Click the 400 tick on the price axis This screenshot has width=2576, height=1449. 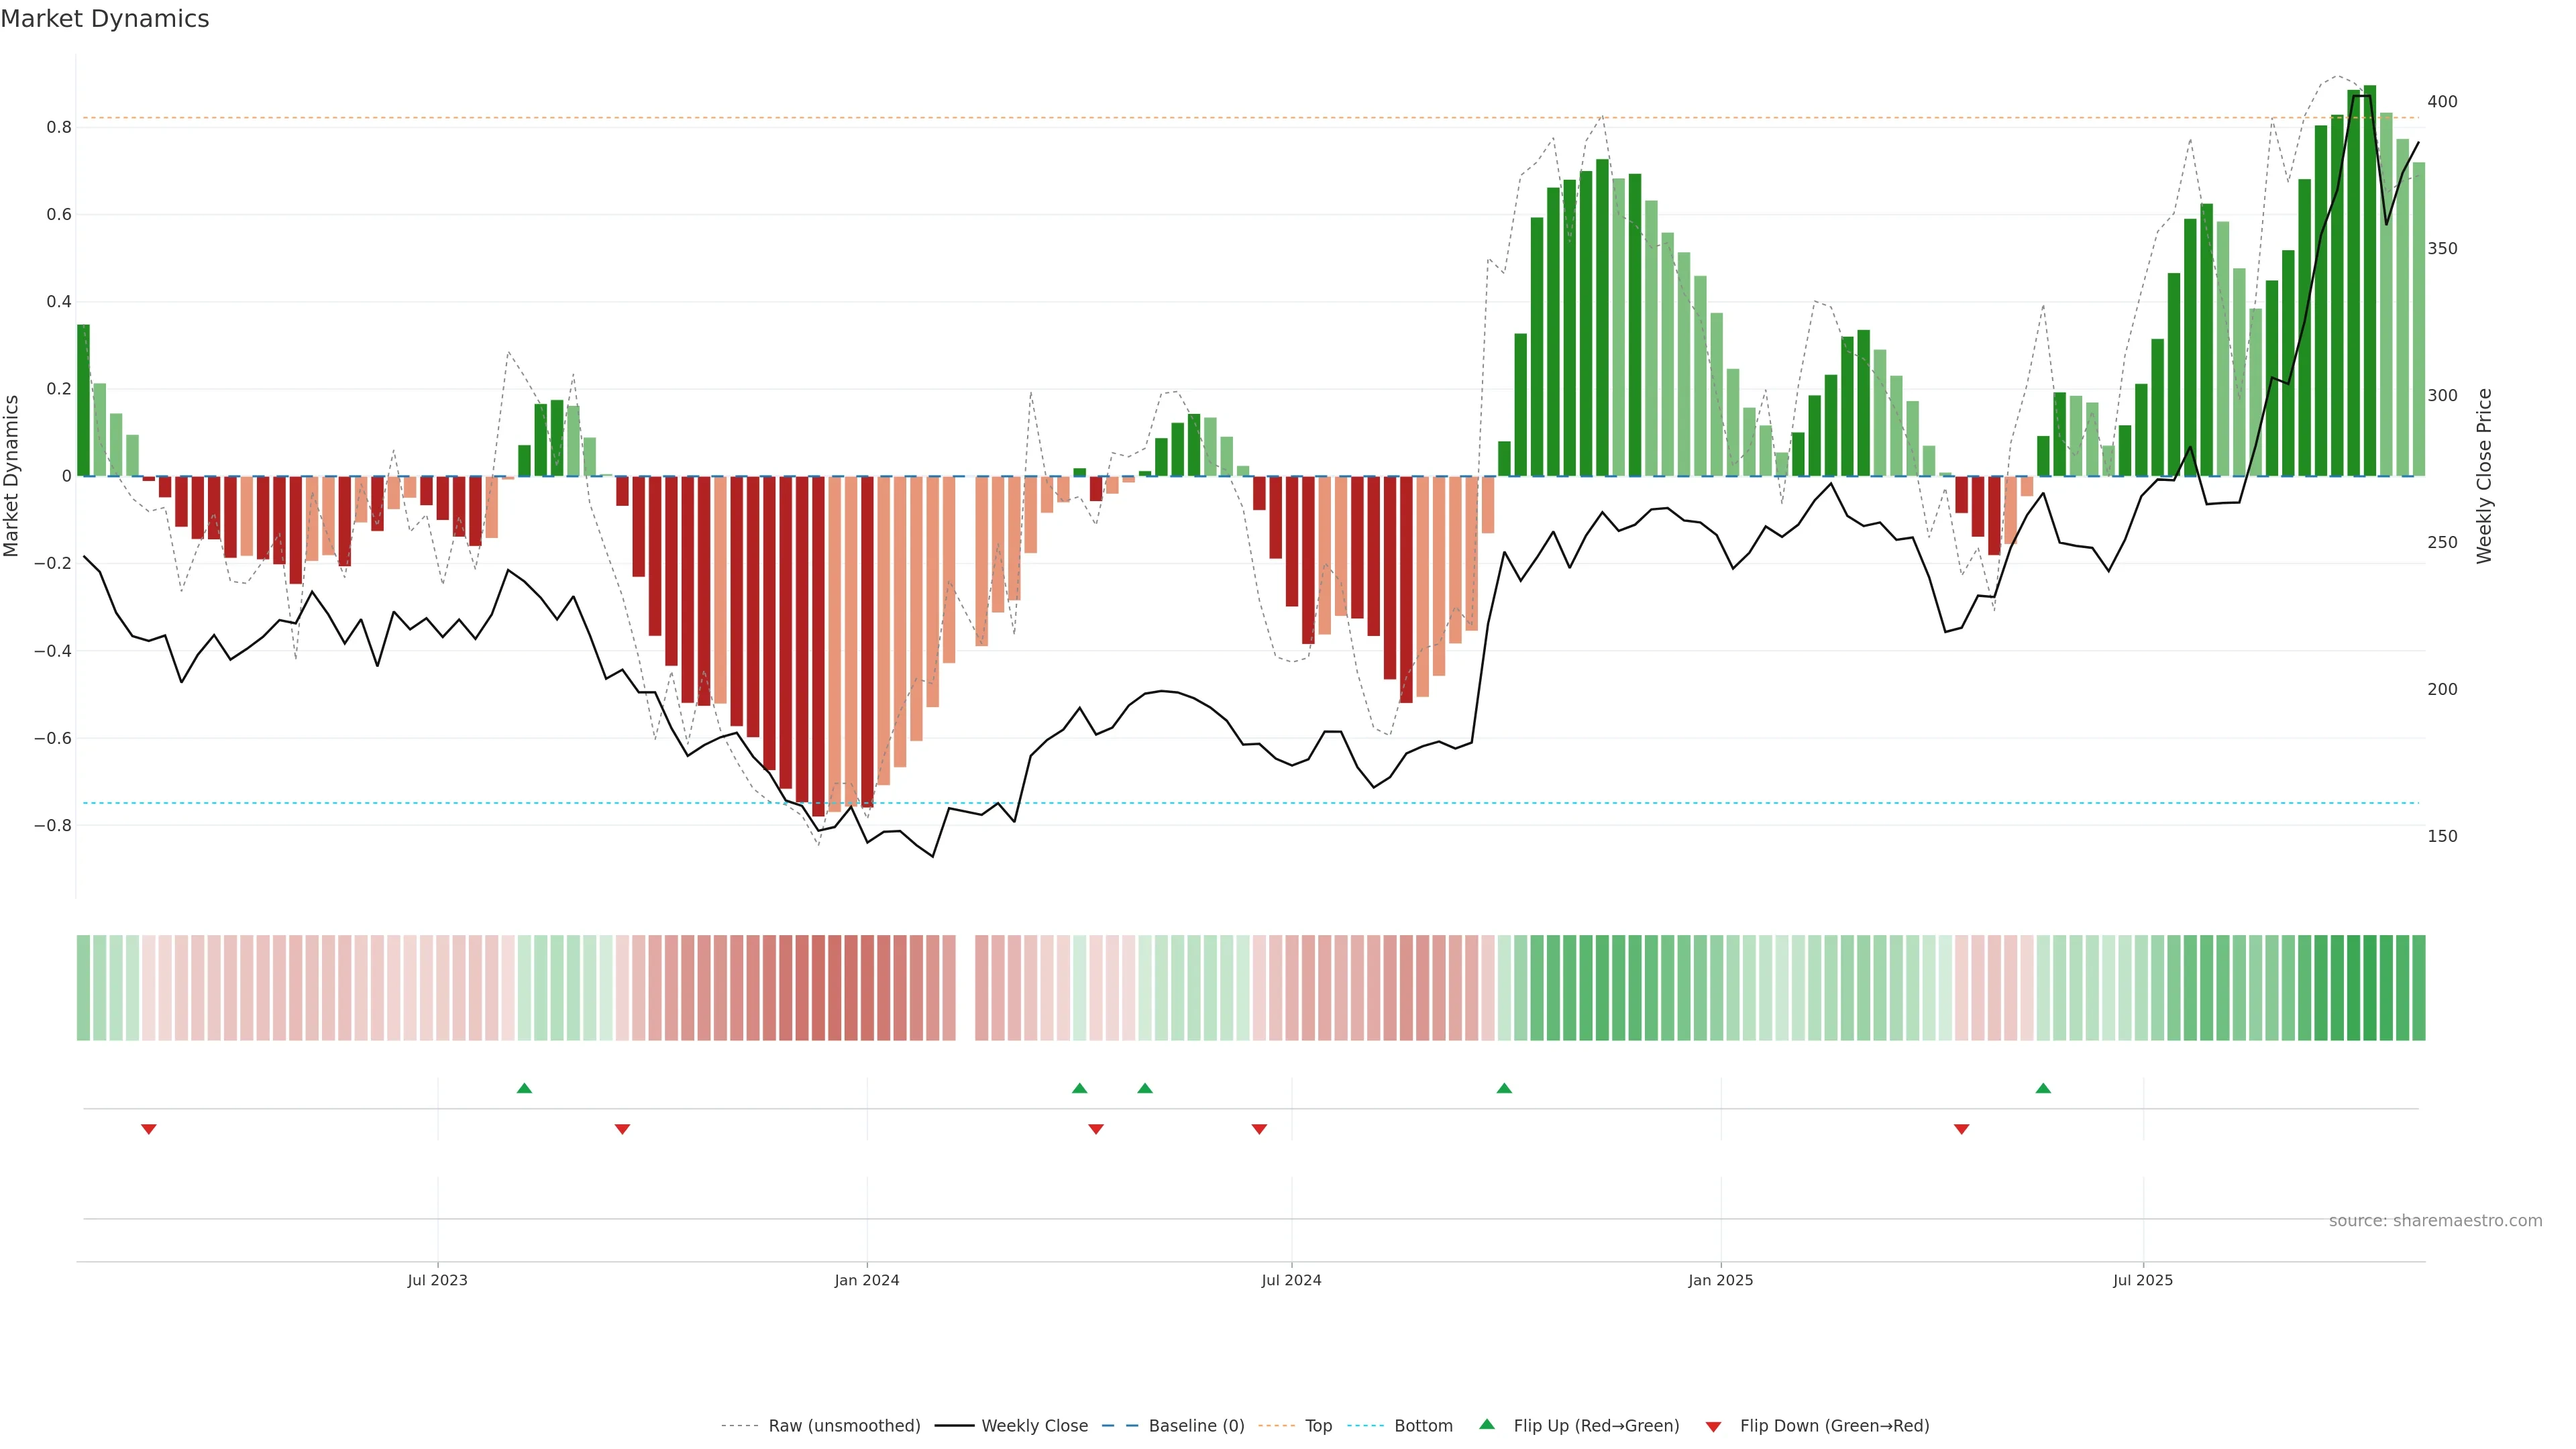(x=2442, y=102)
